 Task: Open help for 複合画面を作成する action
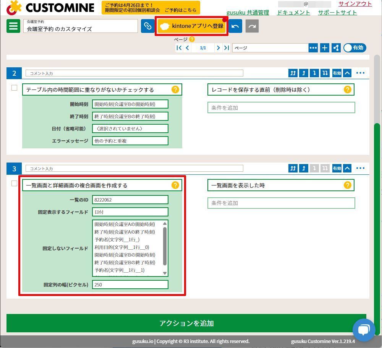click(x=175, y=185)
